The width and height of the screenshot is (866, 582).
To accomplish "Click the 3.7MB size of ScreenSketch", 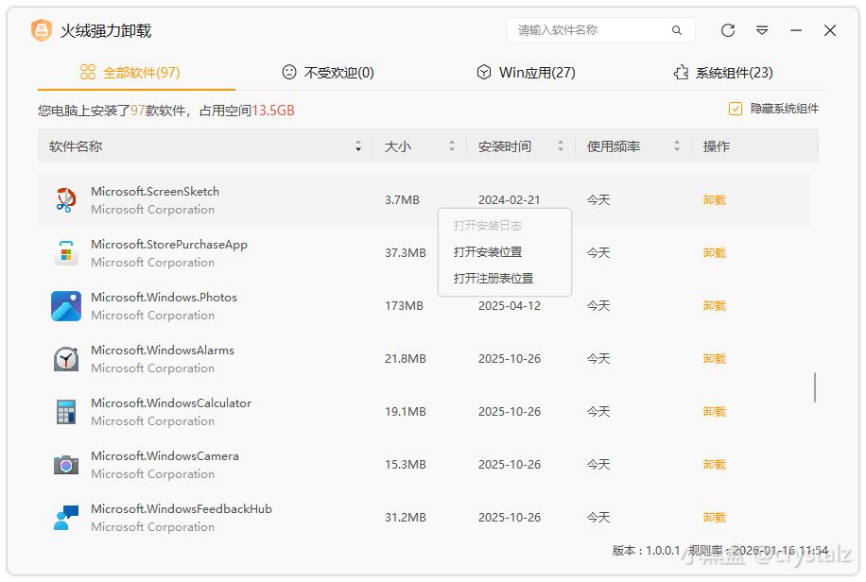I will [402, 200].
